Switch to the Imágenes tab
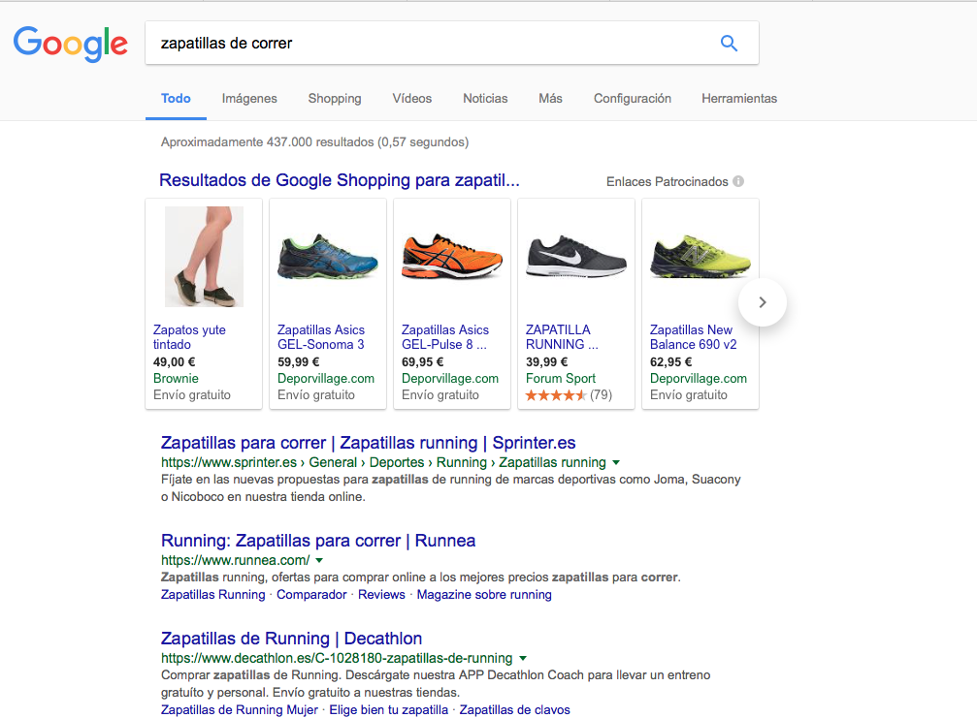977x718 pixels. pos(249,99)
